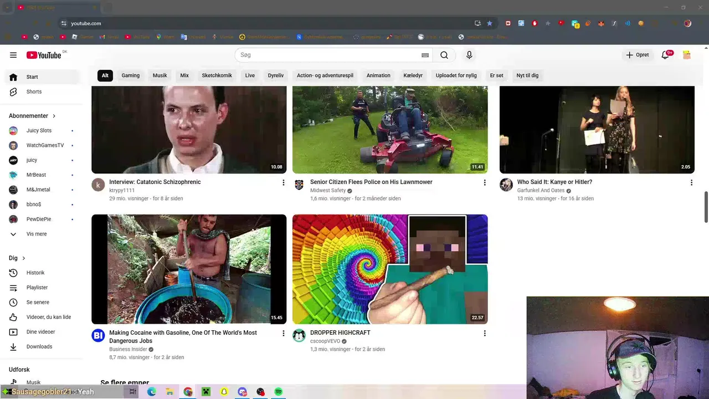Play the Making Cocaine with Gasoline thumbnail
The image size is (709, 399).
189,269
